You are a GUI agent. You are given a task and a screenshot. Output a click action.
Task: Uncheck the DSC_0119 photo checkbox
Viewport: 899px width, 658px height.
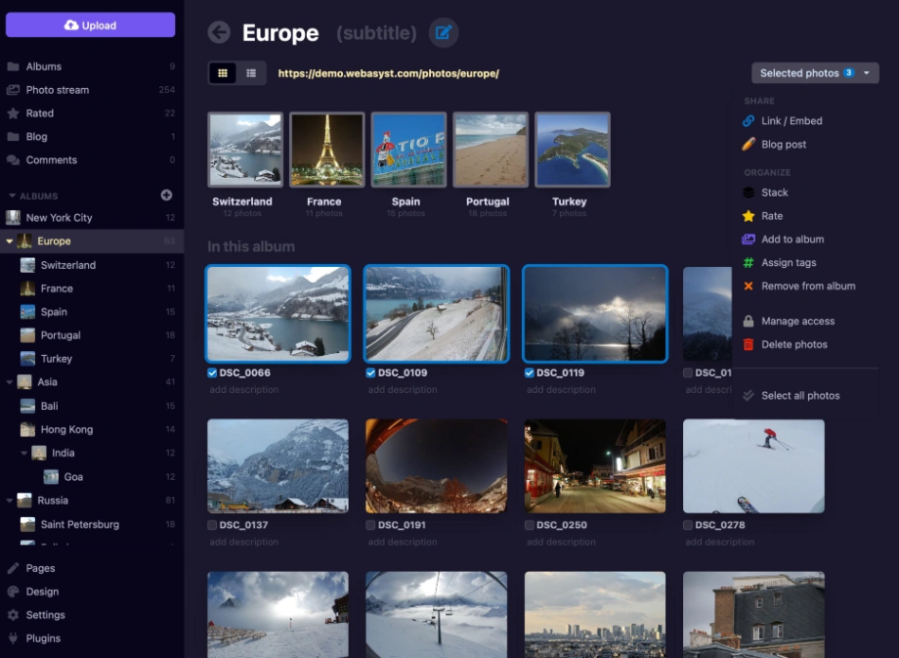tap(530, 373)
